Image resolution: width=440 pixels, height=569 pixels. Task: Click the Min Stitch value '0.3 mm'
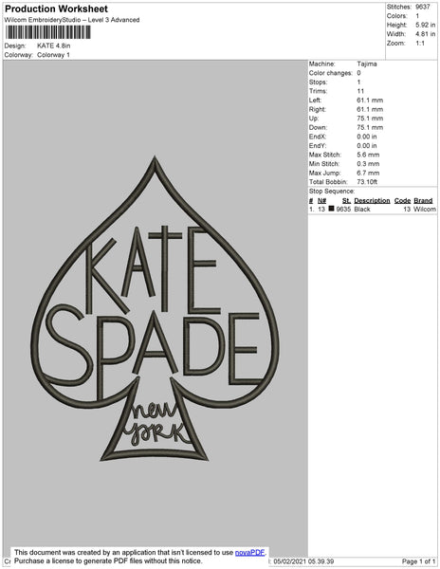point(368,164)
